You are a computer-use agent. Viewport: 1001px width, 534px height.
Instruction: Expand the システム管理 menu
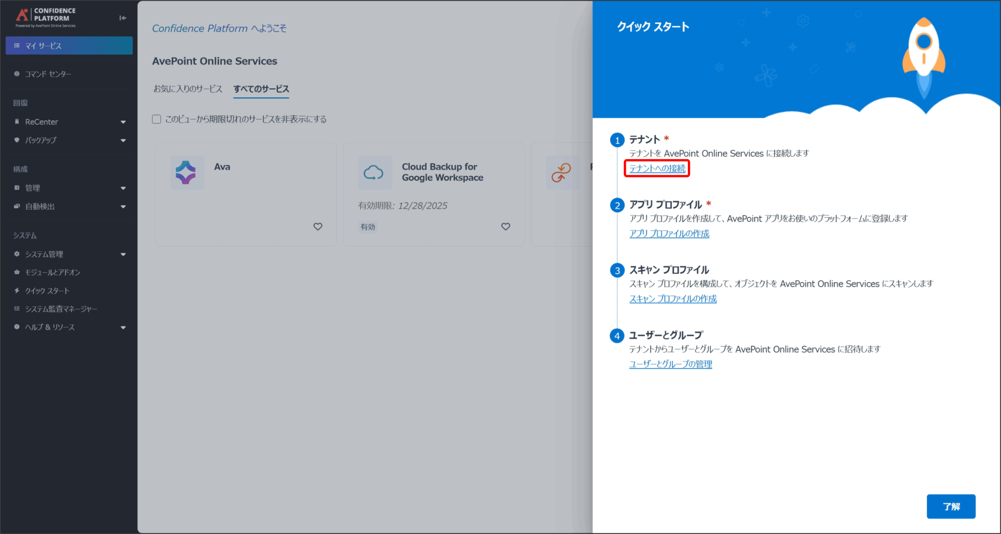click(x=123, y=254)
